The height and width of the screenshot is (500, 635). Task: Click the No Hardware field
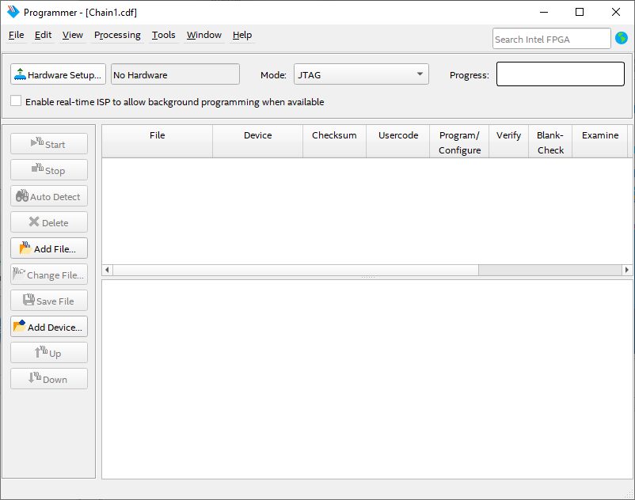pos(175,74)
